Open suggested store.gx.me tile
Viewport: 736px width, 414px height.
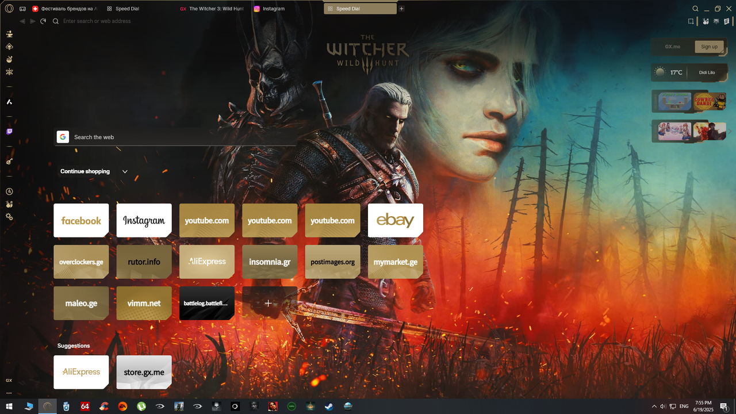coord(144,372)
